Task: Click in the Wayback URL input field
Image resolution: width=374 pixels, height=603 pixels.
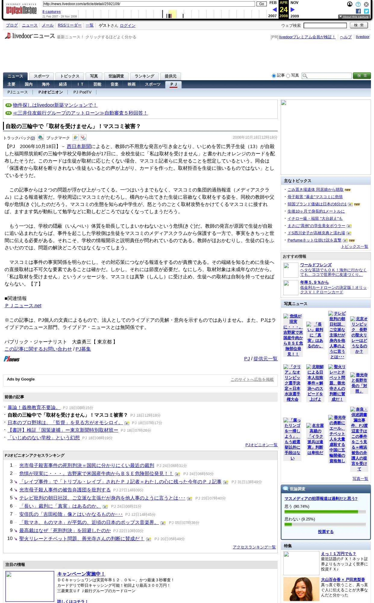Action: pyautogui.click(x=149, y=4)
